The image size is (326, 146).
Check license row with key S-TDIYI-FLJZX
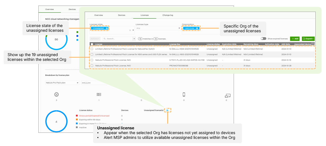coord(92,60)
